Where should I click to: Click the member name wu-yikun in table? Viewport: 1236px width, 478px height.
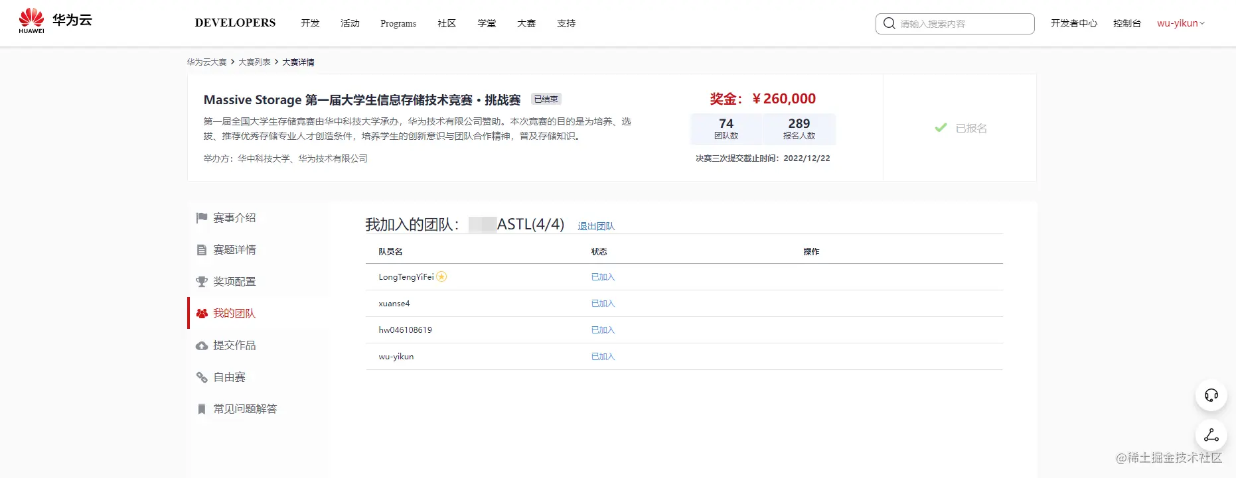pos(396,357)
